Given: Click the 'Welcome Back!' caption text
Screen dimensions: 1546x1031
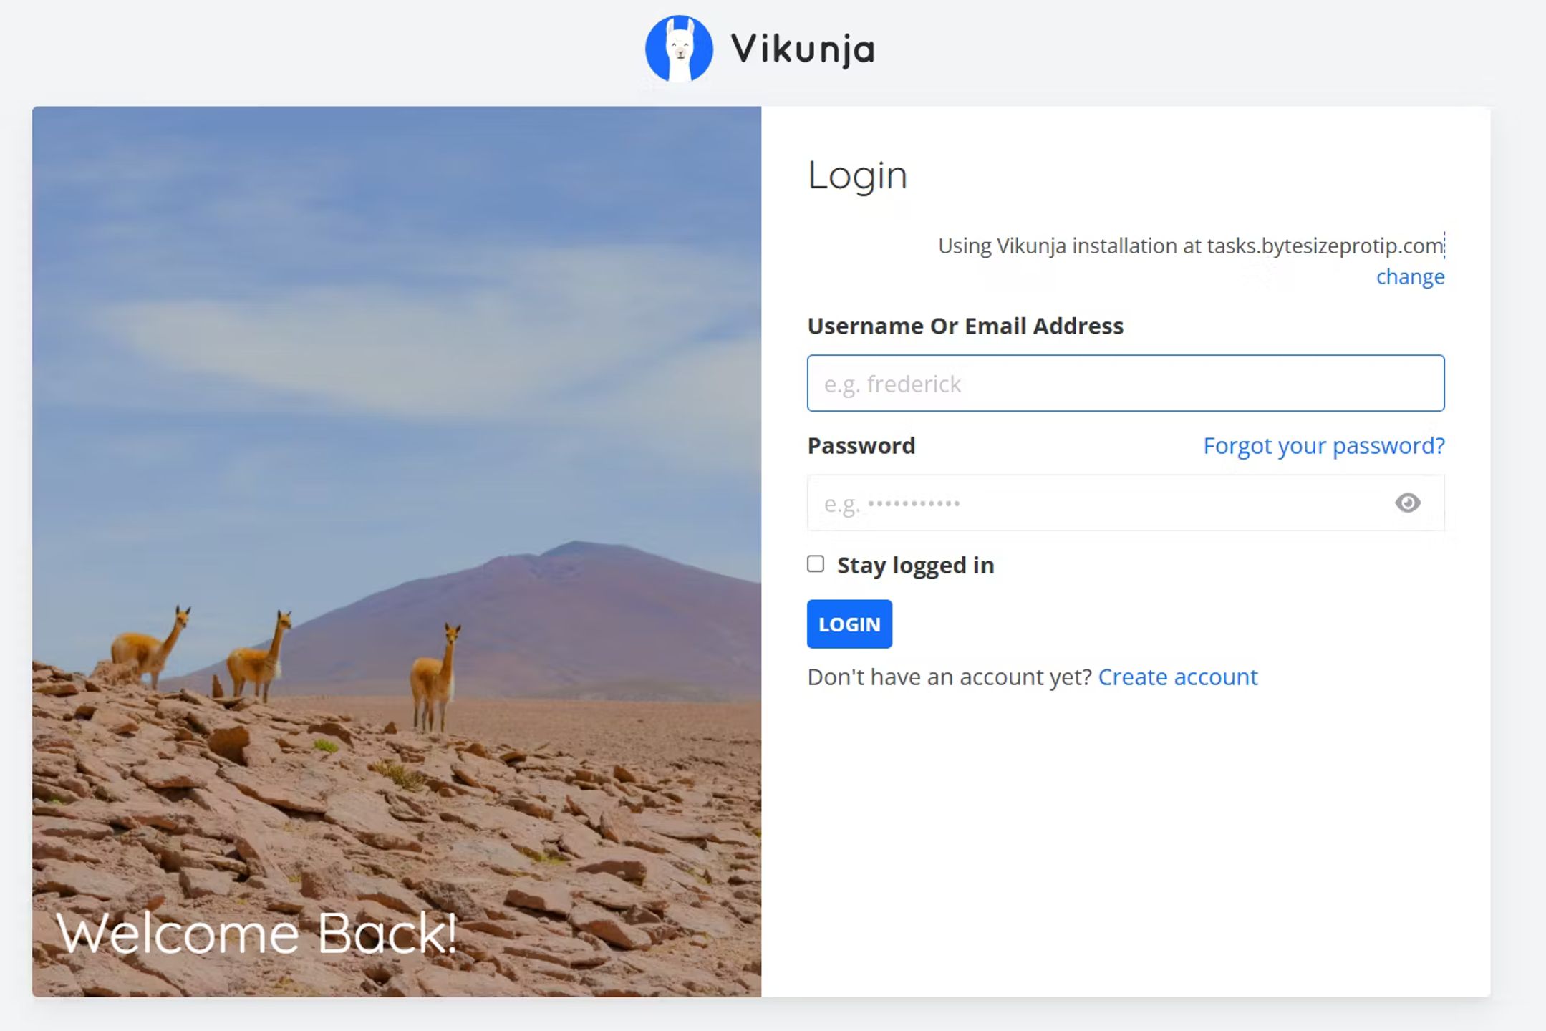Looking at the screenshot, I should 256,934.
